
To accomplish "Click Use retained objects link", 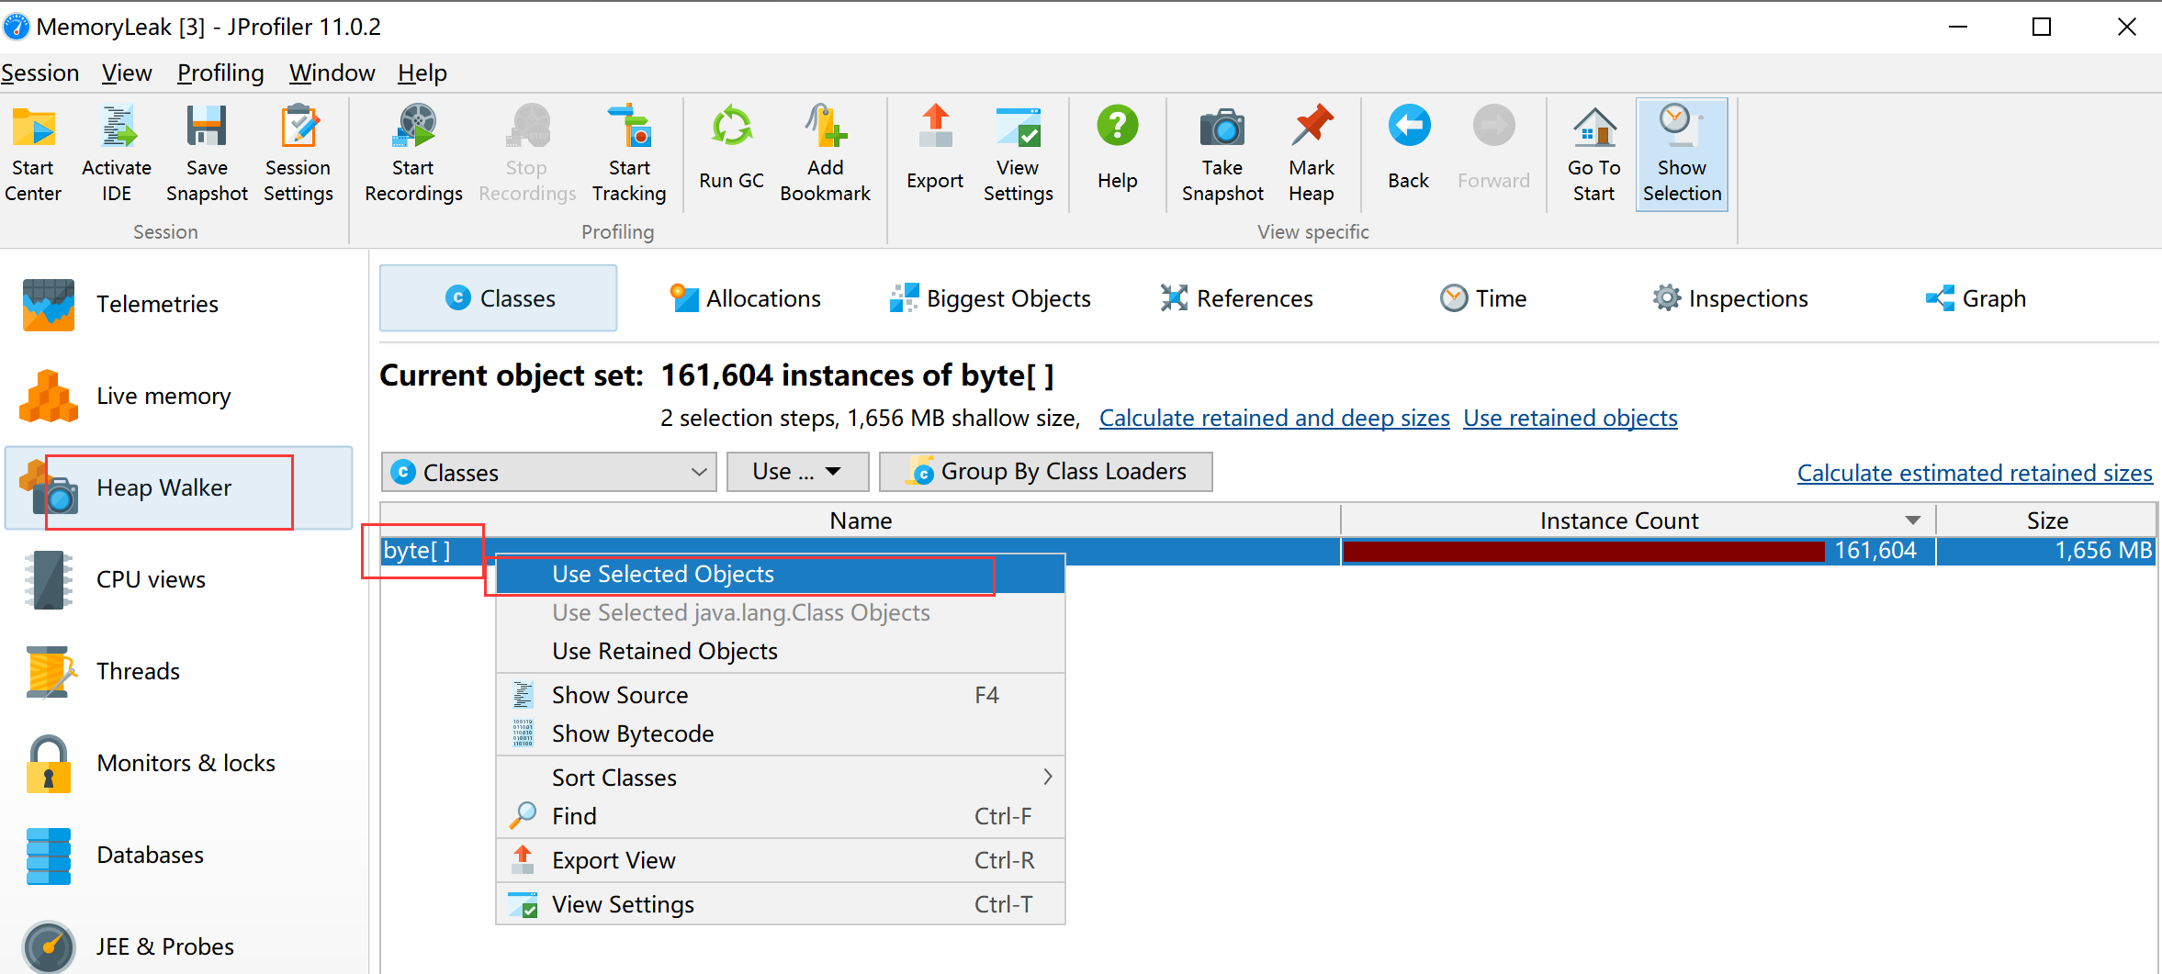I will [1571, 419].
